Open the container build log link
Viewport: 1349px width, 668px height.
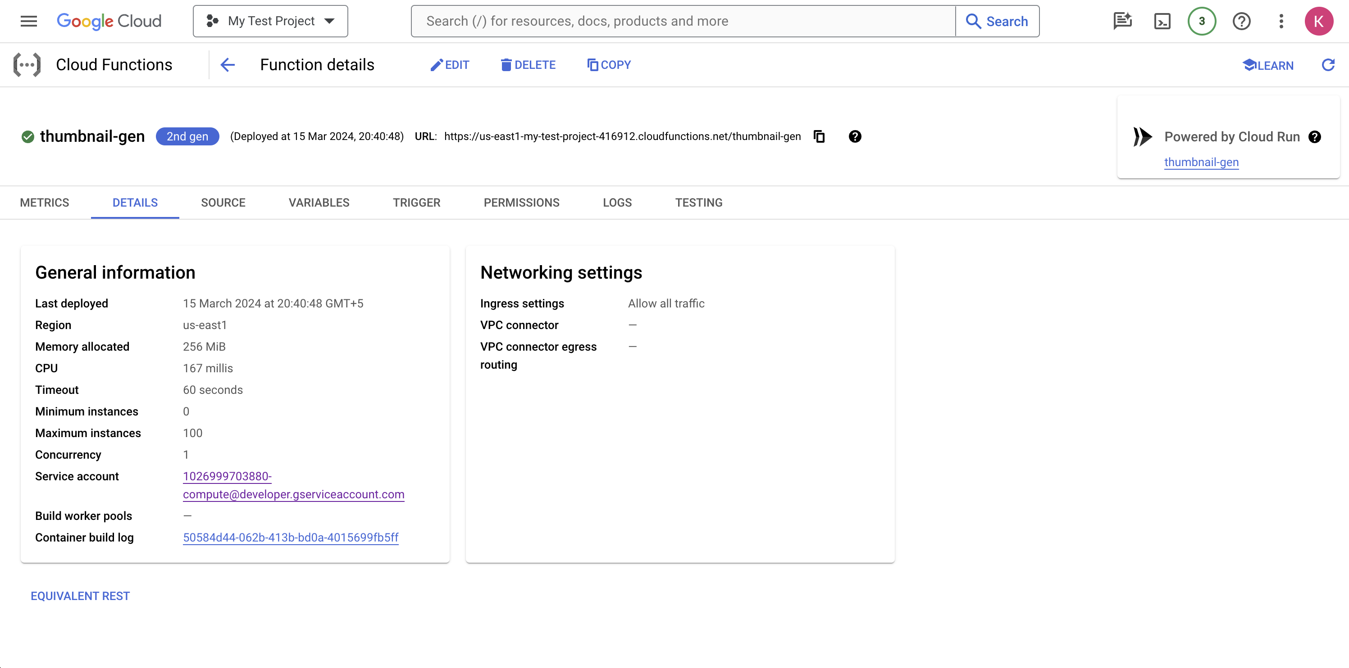click(291, 537)
